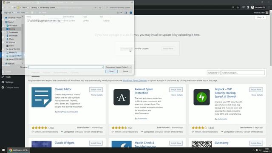Click 'WP Booking System' in the breadcrumb
Viewport: 272px width, 153px height.
click(48, 8)
